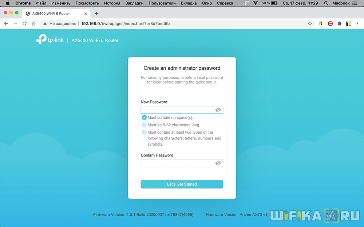
Task: Open a new browser tab
Action: 96,13
